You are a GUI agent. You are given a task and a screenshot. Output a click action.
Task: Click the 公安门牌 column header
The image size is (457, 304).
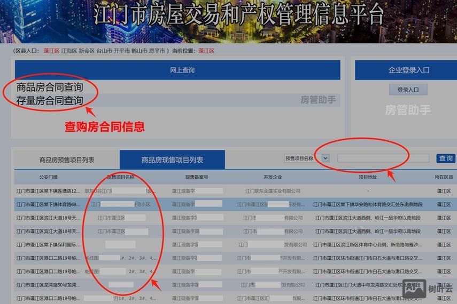coord(49,177)
